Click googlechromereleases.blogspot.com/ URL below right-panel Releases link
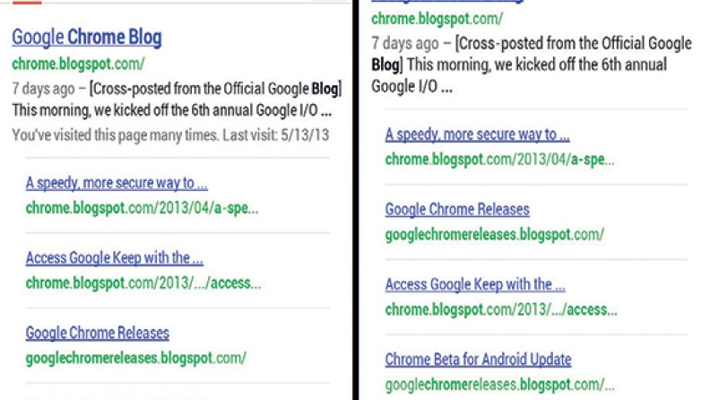 (495, 235)
